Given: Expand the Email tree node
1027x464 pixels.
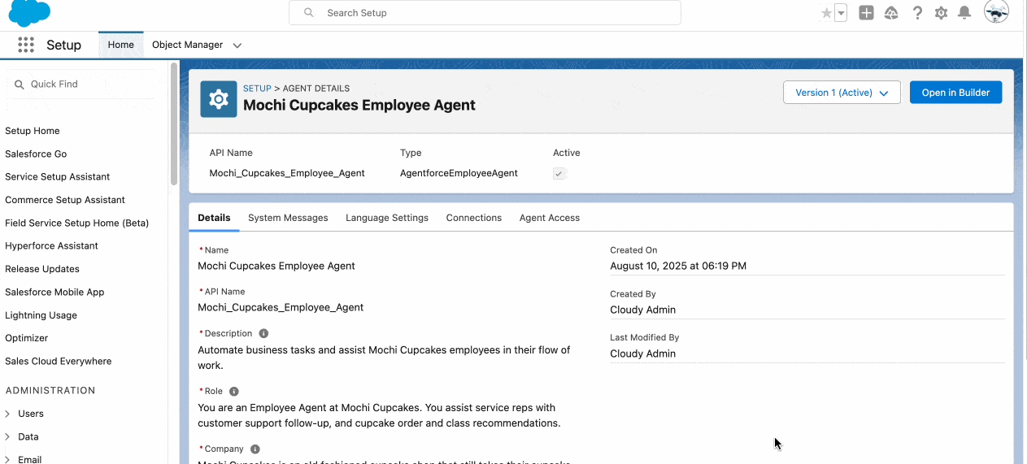Looking at the screenshot, I should [x=8, y=459].
